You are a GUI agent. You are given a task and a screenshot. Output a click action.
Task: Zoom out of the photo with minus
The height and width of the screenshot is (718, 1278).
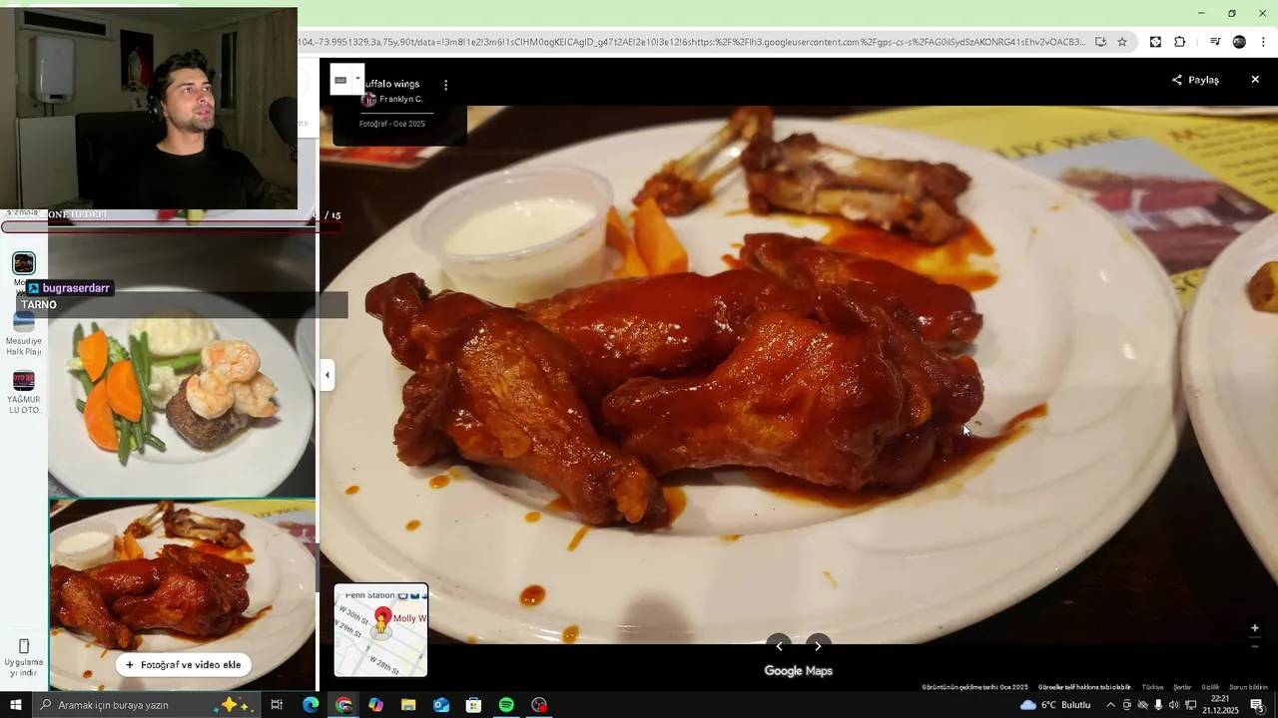coord(1255,646)
